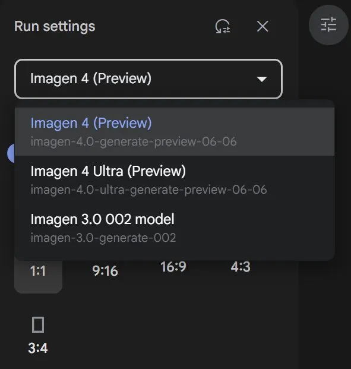Reset run settings to default values
The height and width of the screenshot is (369, 351).
[223, 26]
